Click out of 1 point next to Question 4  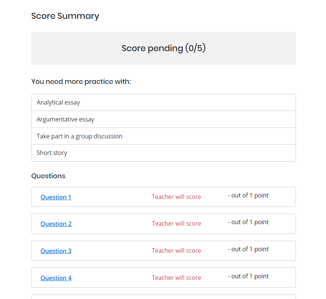[249, 276]
